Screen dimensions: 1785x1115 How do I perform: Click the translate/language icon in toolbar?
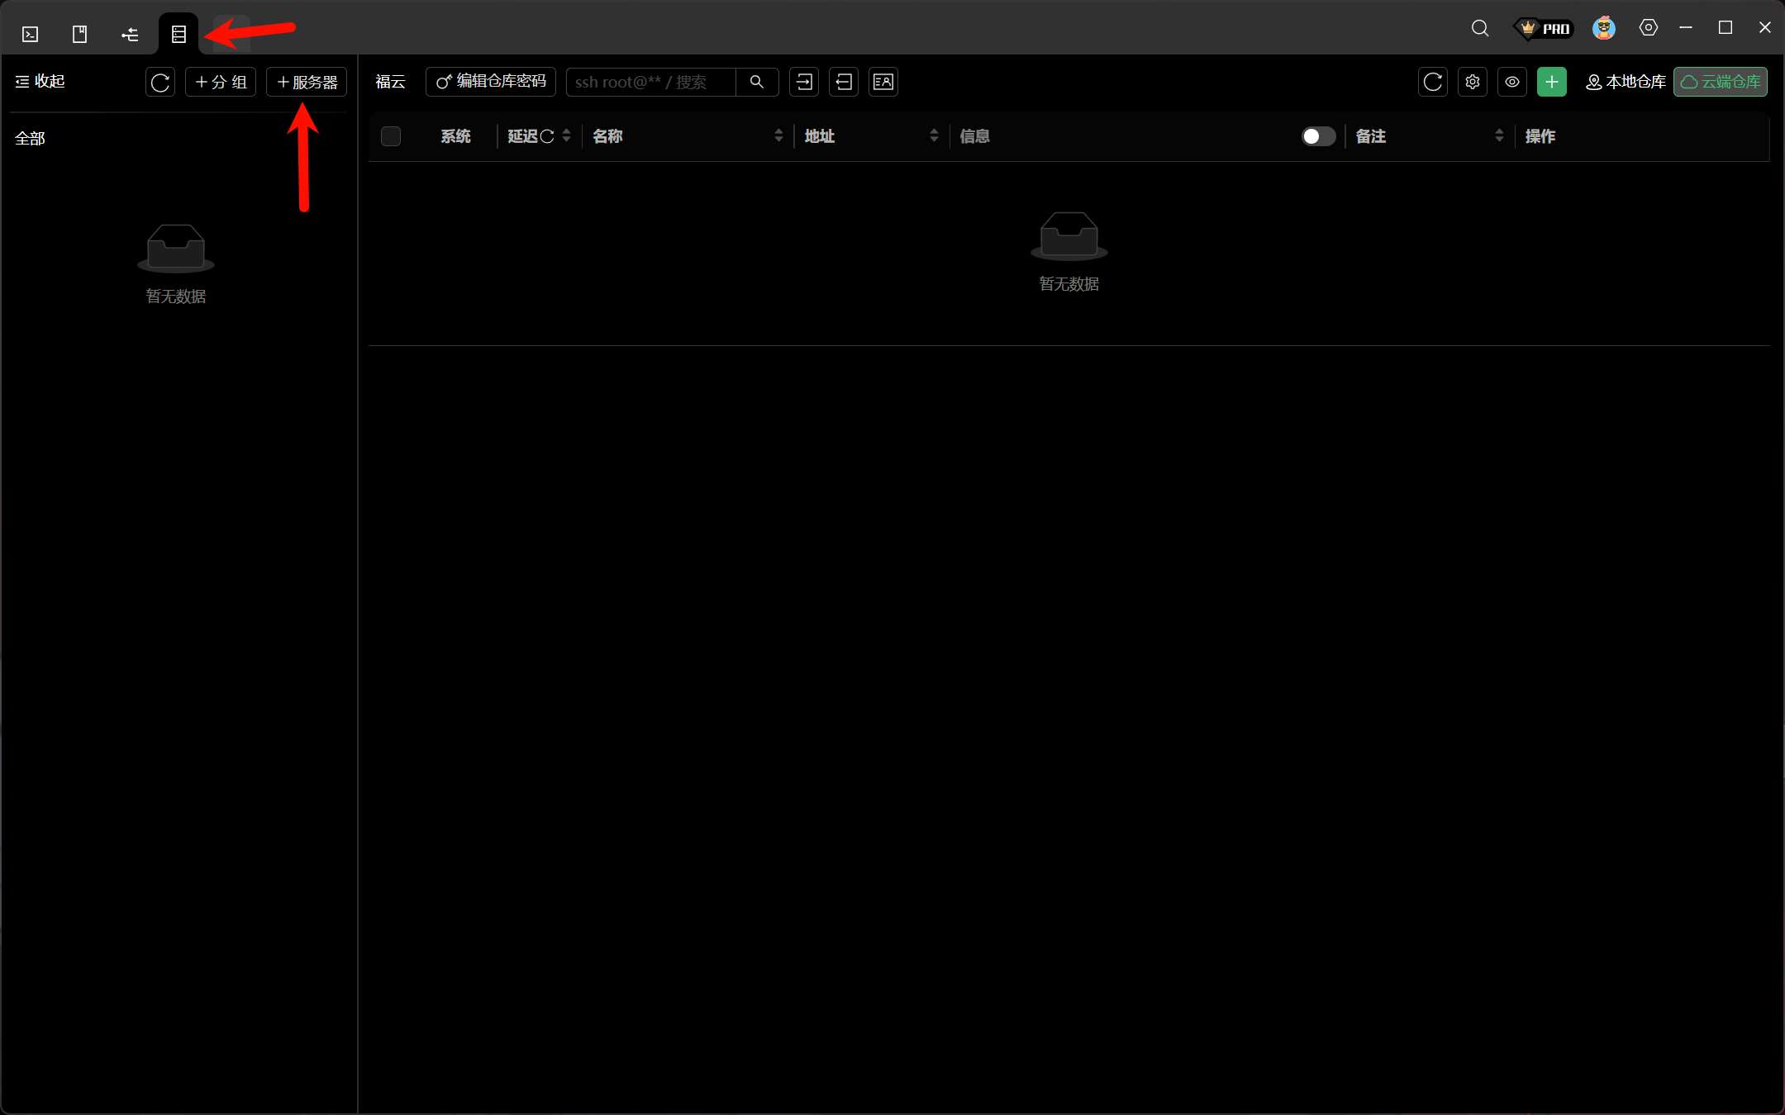click(x=883, y=82)
